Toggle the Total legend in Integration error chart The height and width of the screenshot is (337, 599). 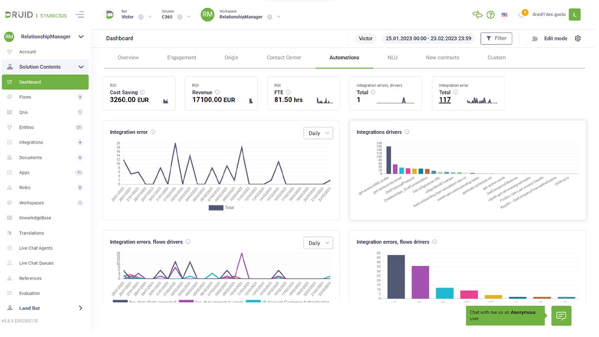click(221, 207)
